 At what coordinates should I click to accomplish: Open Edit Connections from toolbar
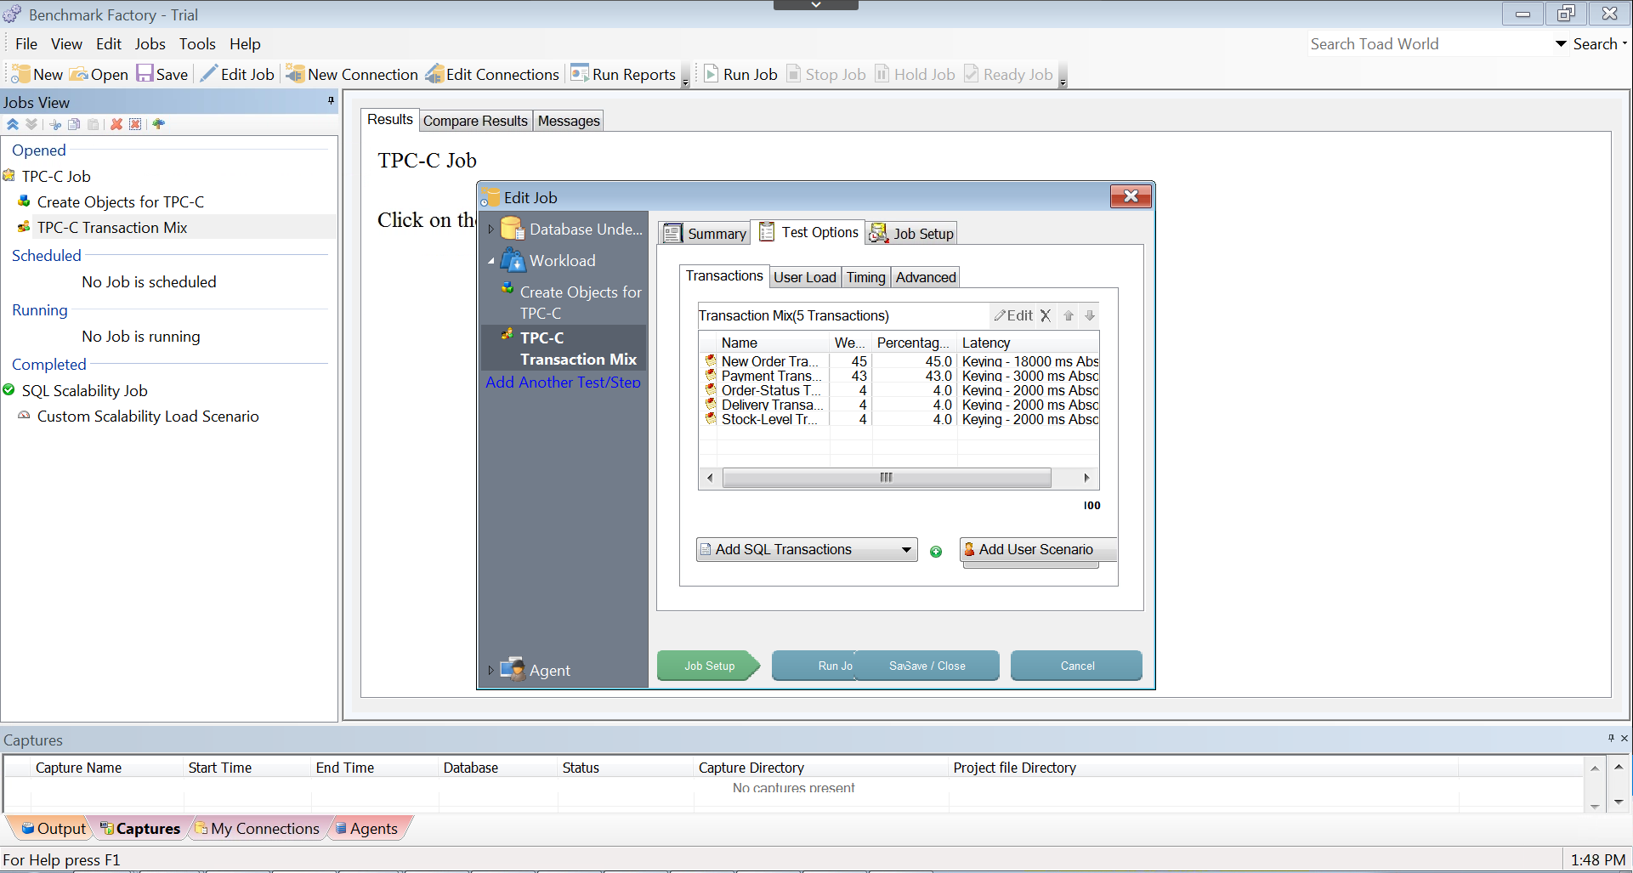click(493, 75)
